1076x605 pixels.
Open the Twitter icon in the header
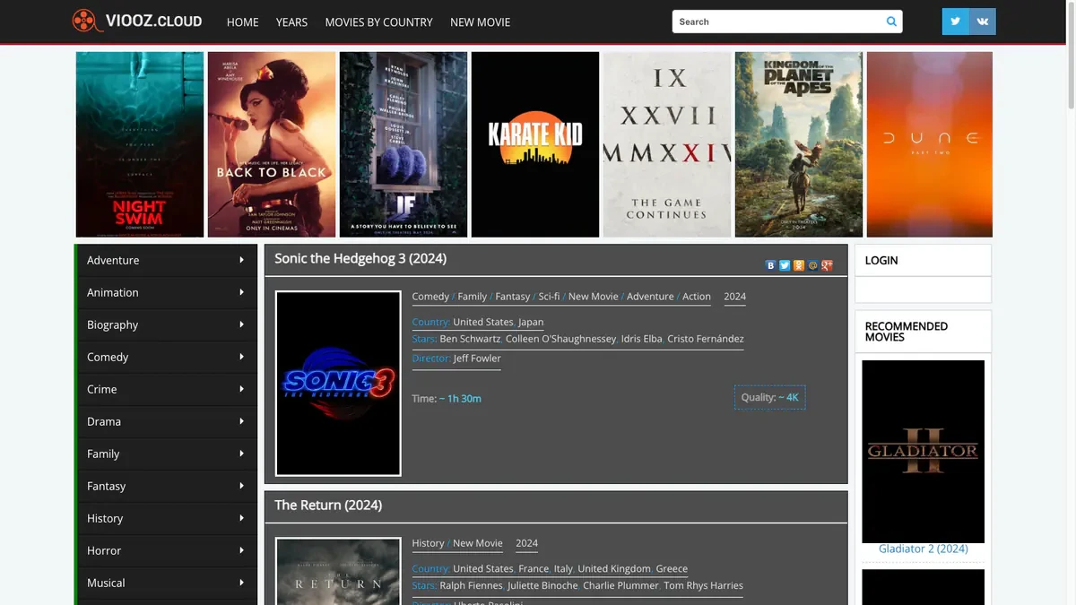(955, 22)
